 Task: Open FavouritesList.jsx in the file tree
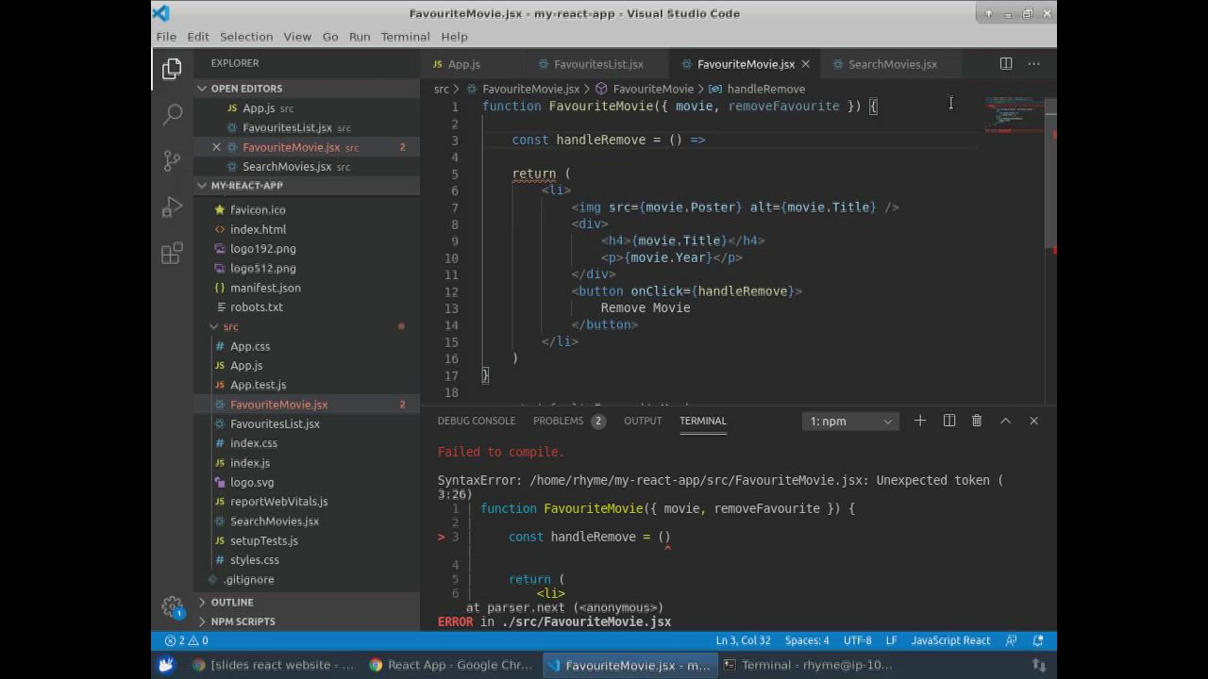(x=275, y=423)
